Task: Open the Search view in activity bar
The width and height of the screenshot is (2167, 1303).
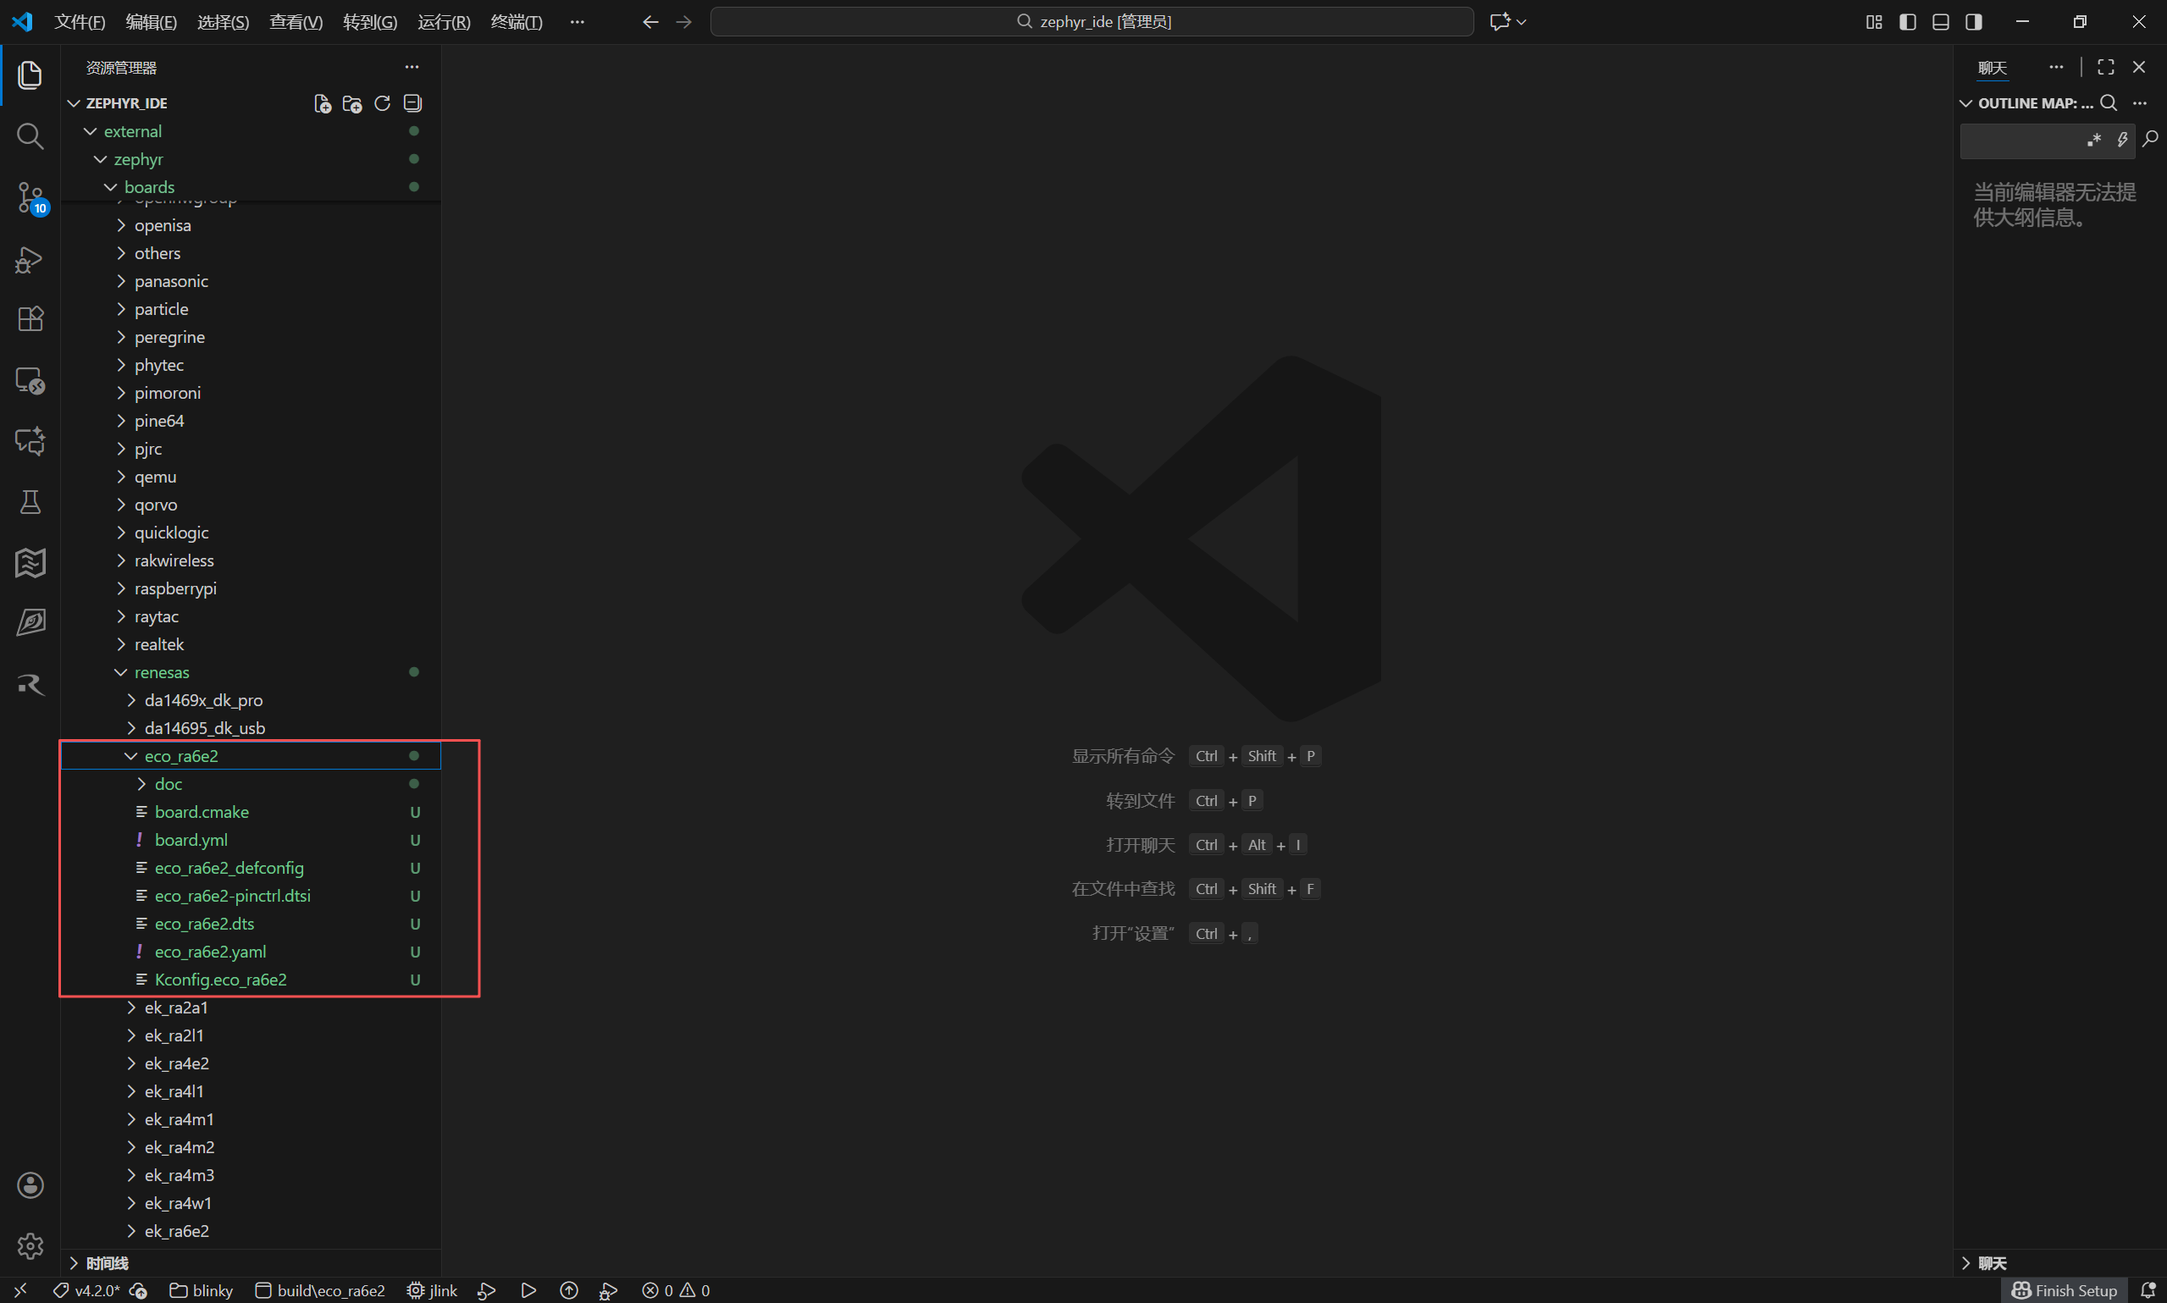Action: coord(30,136)
